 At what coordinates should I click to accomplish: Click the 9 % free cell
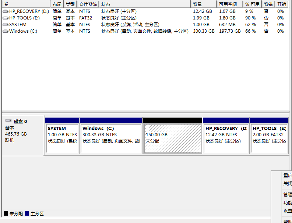pyautogui.click(x=249, y=11)
